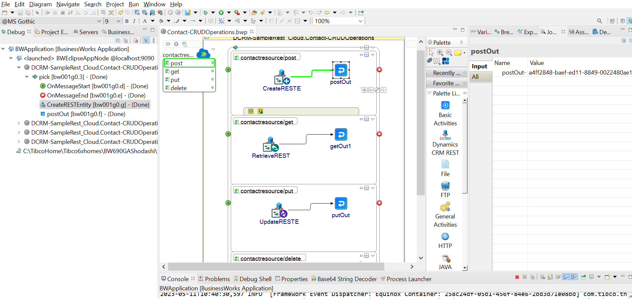Open the font name dropdown @MS Gothic
This screenshot has height=299, width=632.
(x=99, y=21)
